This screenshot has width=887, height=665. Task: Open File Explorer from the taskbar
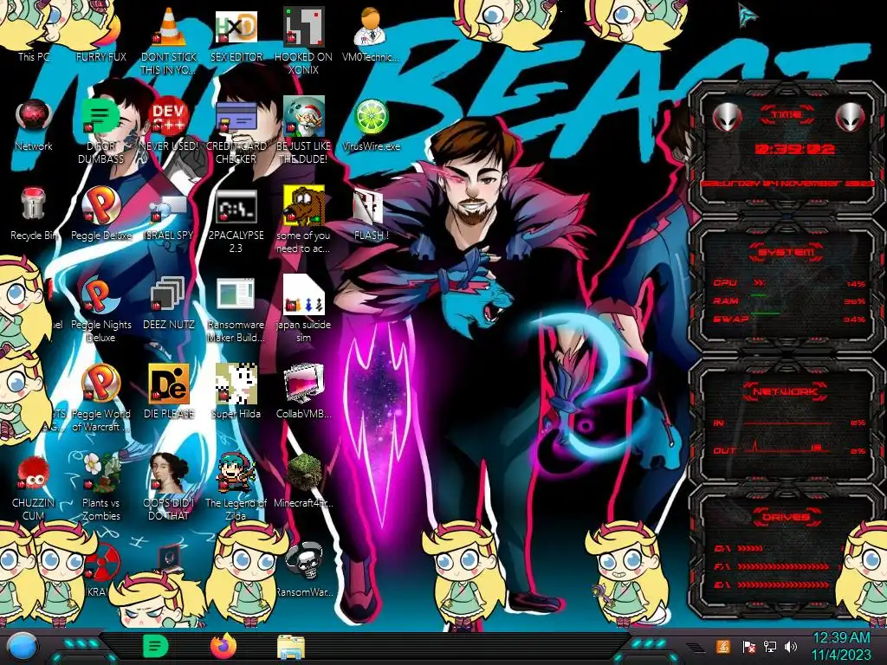pyautogui.click(x=291, y=647)
